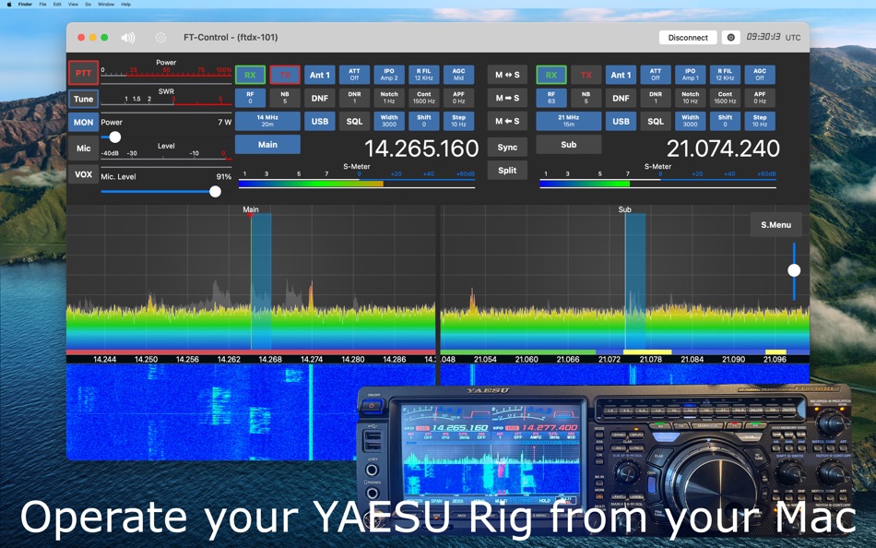
Task: Change ATT Off setting on Main VFO
Action: pyautogui.click(x=354, y=75)
